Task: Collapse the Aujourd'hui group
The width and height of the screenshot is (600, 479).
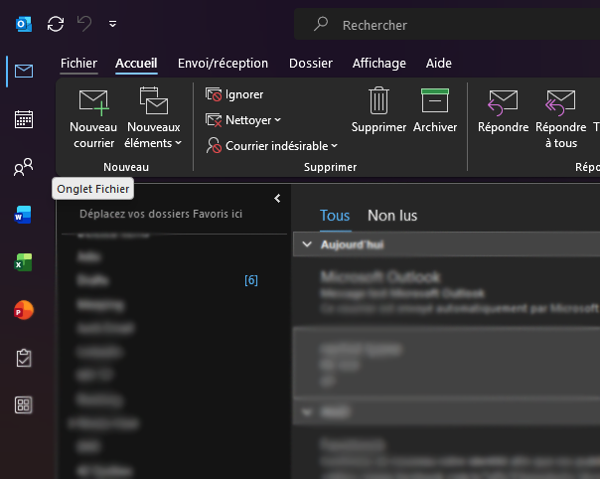Action: coord(307,244)
